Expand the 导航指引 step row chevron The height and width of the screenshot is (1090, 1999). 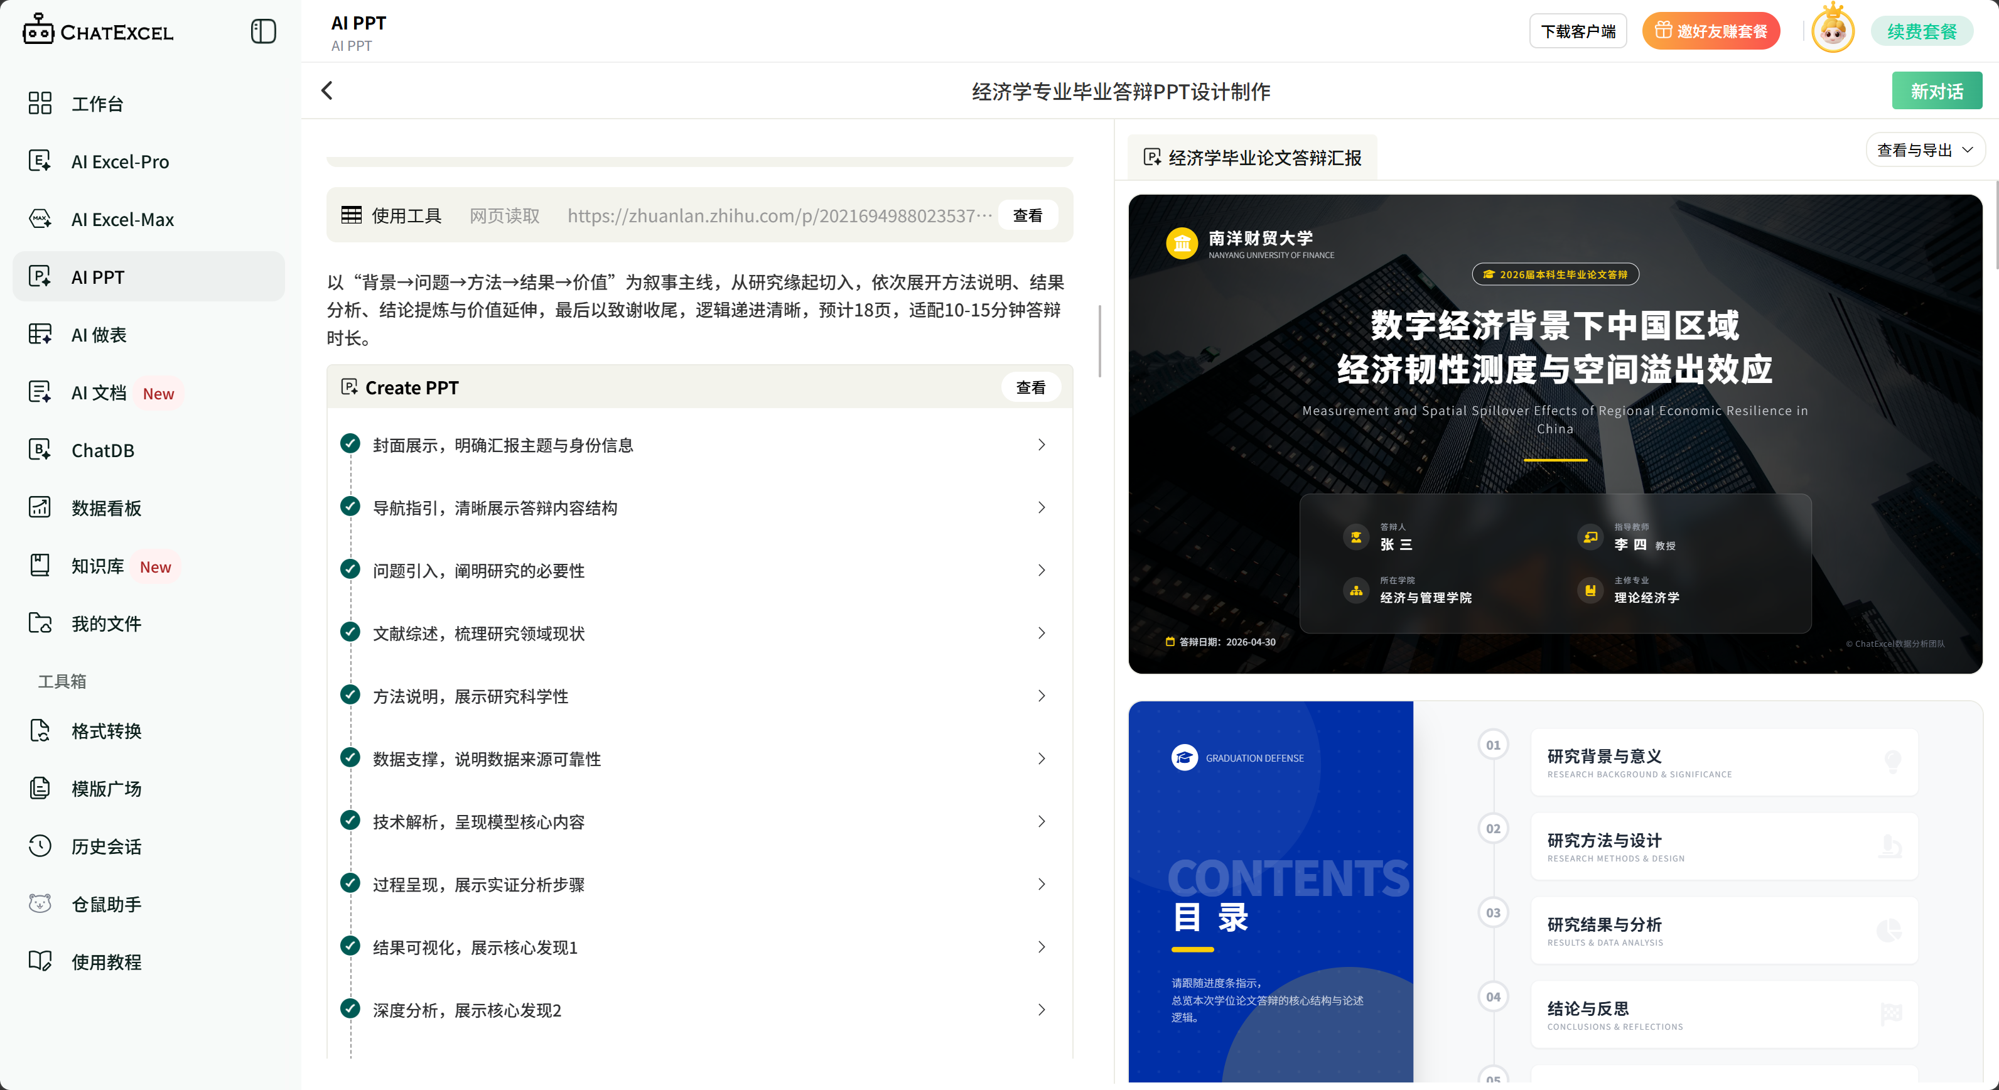pos(1042,507)
